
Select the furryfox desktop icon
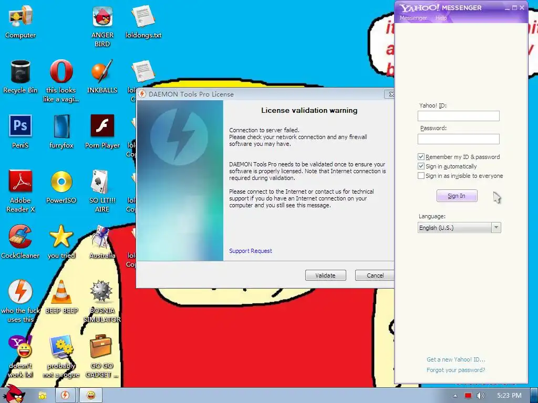coord(61,132)
